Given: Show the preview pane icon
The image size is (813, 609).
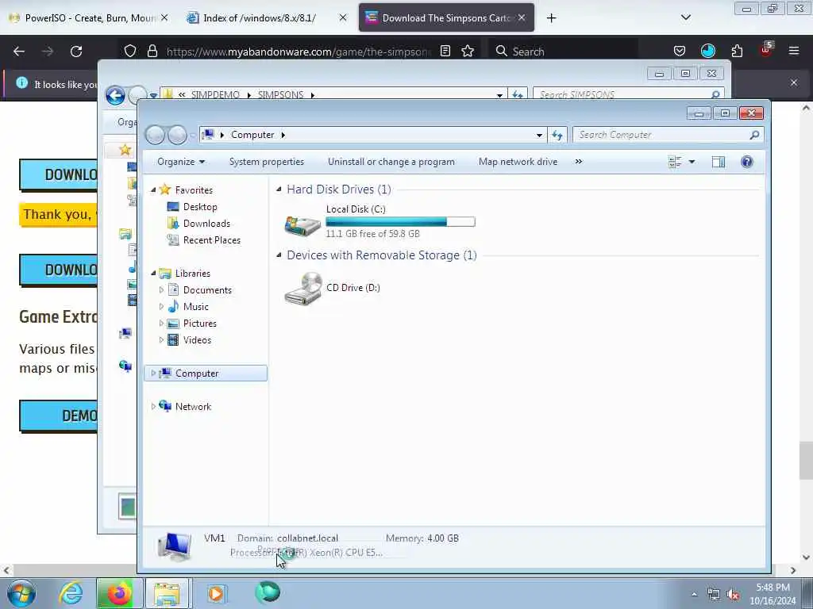Looking at the screenshot, I should click(x=718, y=162).
